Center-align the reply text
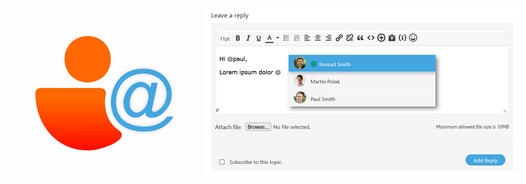This screenshot has width=526, height=184. tap(318, 38)
